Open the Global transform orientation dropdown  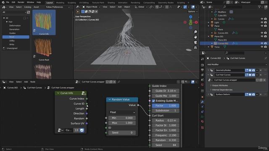tap(141, 7)
